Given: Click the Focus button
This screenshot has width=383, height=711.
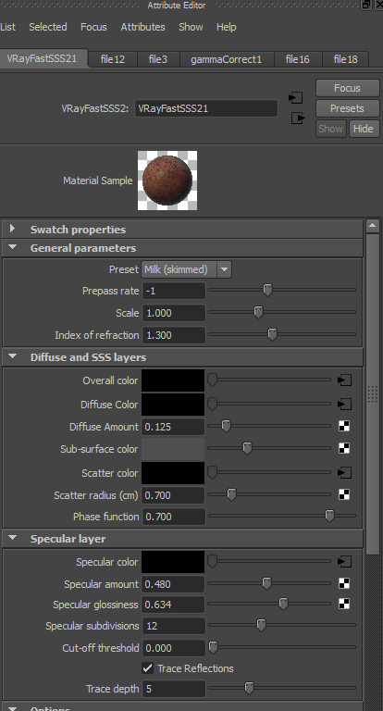Looking at the screenshot, I should 347,88.
